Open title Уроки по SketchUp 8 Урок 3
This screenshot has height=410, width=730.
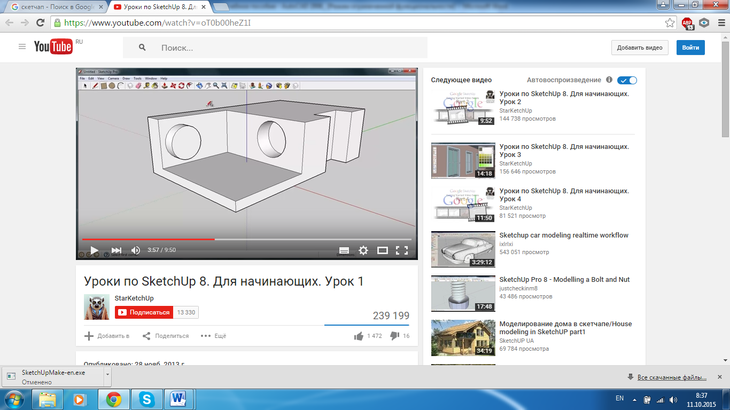click(564, 151)
